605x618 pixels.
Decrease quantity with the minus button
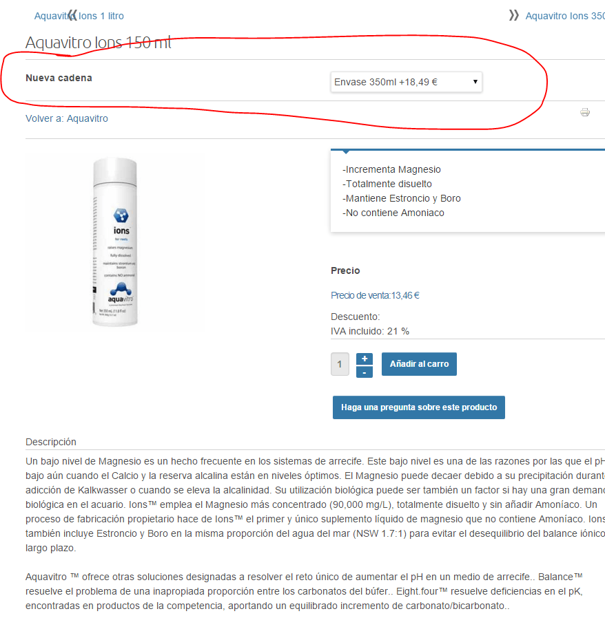point(365,372)
